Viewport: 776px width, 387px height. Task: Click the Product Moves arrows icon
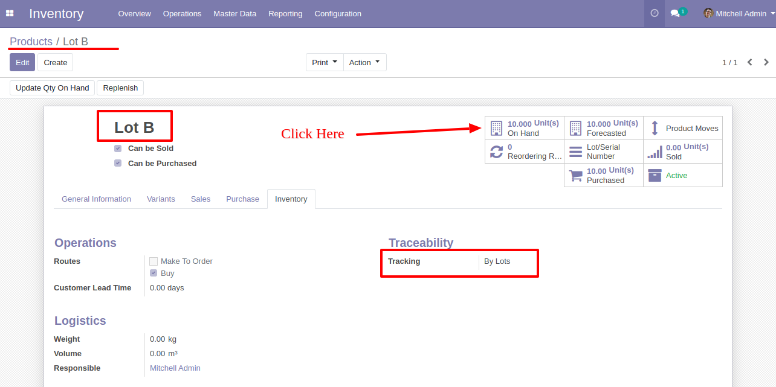pyautogui.click(x=655, y=128)
